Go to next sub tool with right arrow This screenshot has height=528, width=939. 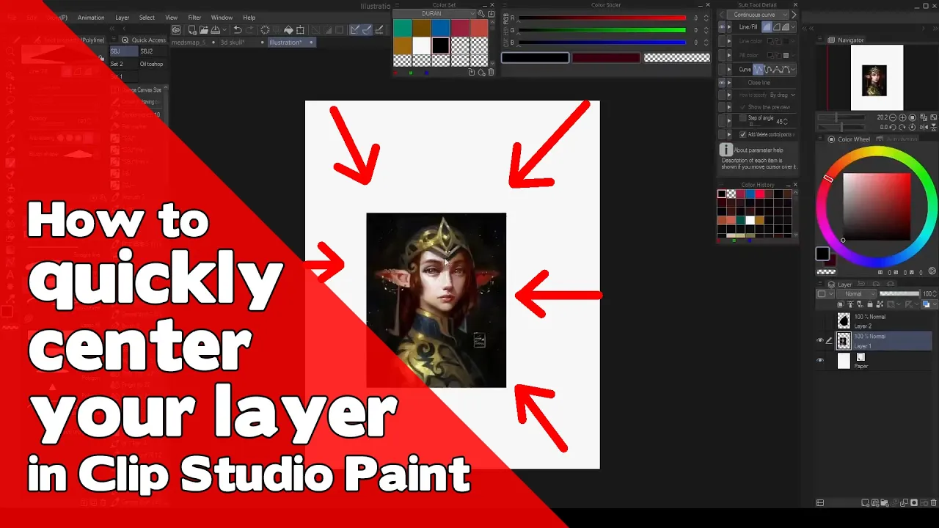point(793,15)
